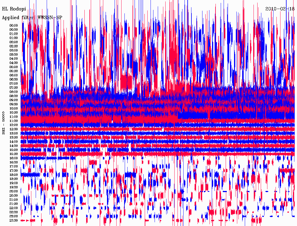Select the 16:00 time label

coord(14,158)
